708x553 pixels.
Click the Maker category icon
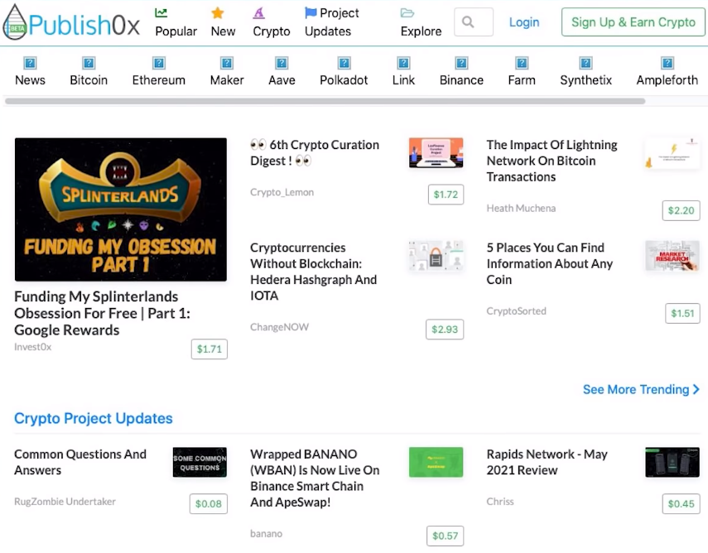[x=227, y=63]
